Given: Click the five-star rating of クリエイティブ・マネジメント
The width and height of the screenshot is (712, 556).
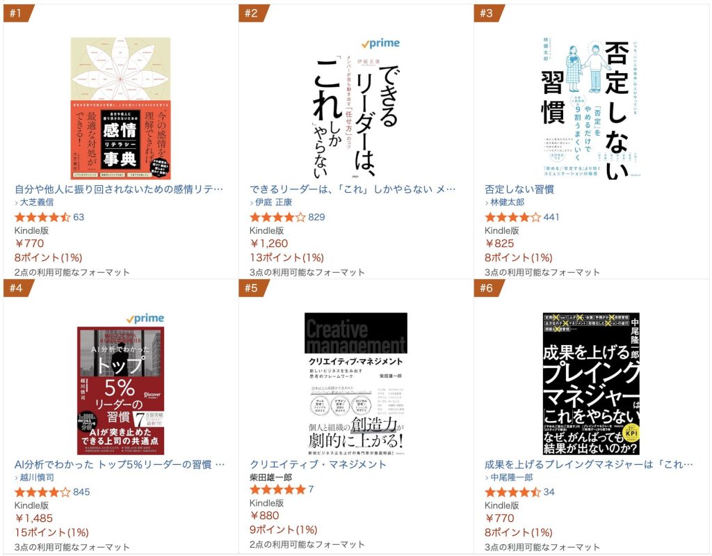Looking at the screenshot, I should click(x=278, y=490).
